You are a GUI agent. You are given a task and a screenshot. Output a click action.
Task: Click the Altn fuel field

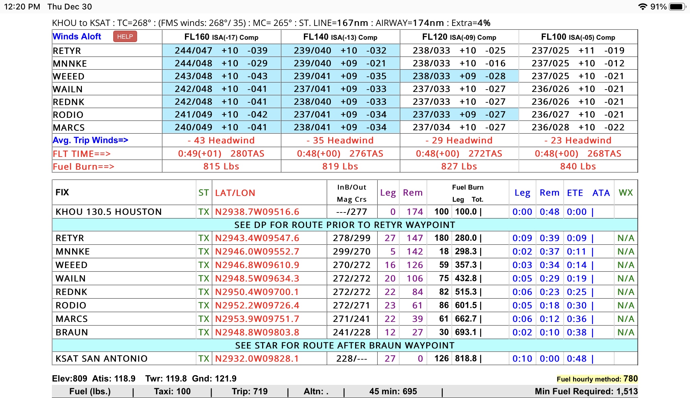(316, 391)
